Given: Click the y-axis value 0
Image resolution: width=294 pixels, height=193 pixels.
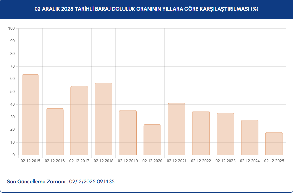Looking at the screenshot, I should (x=14, y=155).
